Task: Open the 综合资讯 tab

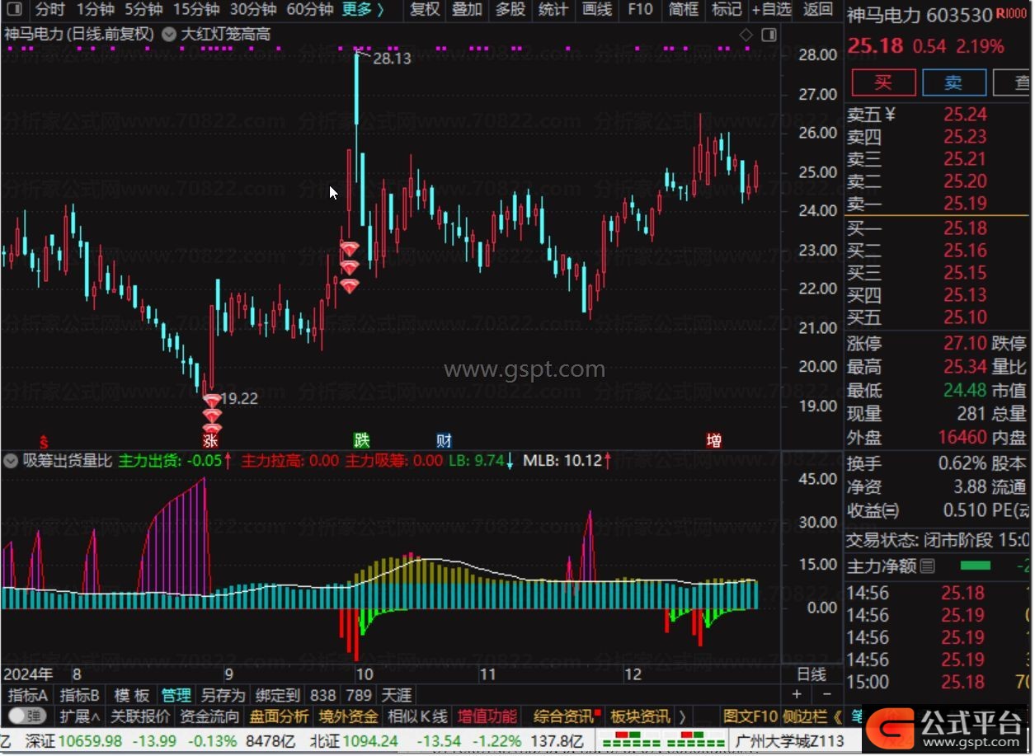Action: (565, 716)
